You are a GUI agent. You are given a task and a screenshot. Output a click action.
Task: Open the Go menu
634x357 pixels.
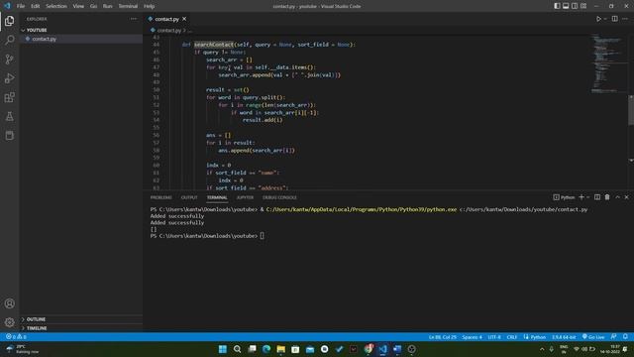93,6
